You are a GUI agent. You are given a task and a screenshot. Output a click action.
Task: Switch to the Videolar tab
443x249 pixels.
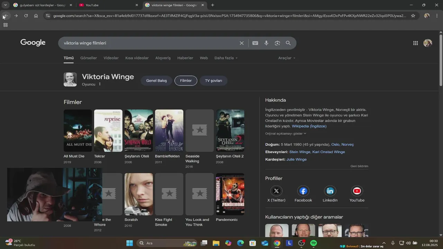(x=111, y=58)
